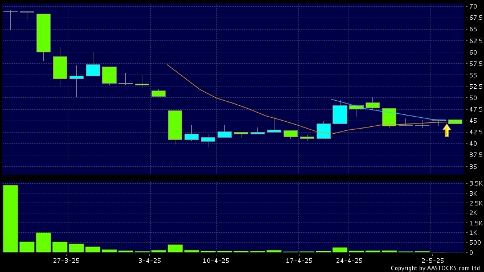The height and width of the screenshot is (272, 484).
Task: Click the 1K volume axis label
Action: point(473,233)
